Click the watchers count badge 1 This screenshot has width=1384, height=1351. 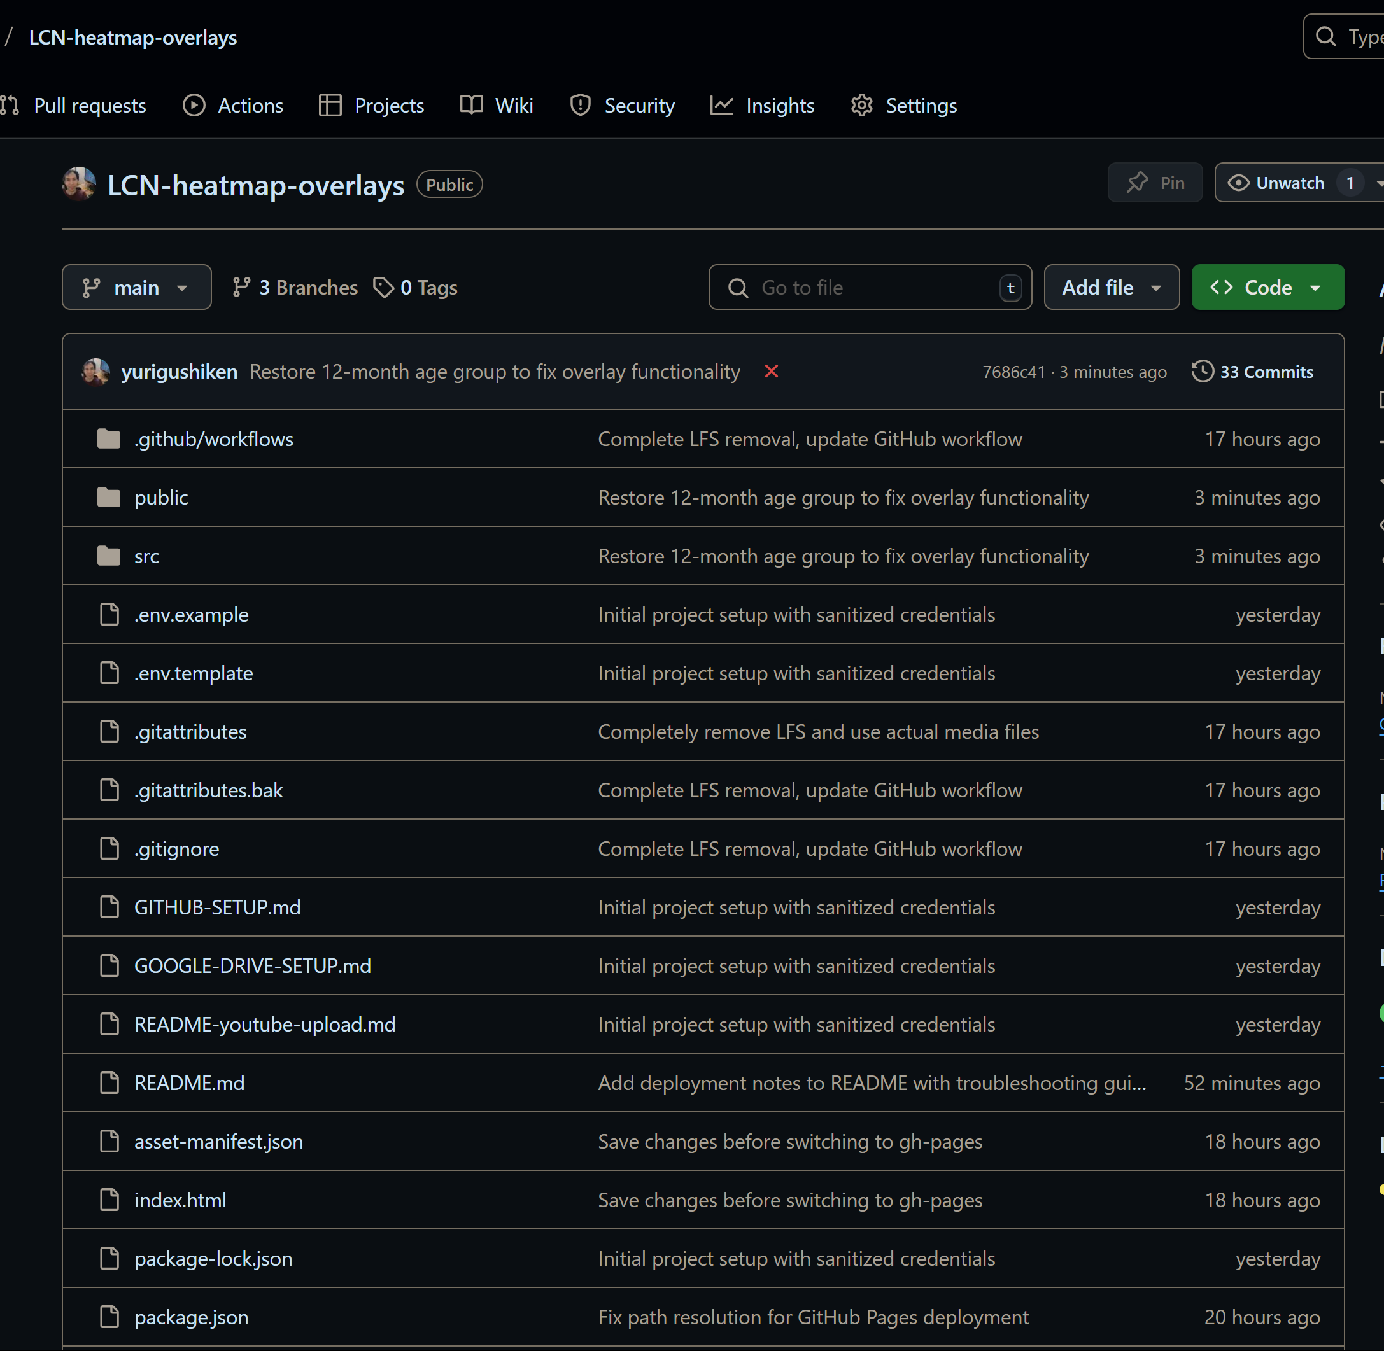coord(1350,183)
